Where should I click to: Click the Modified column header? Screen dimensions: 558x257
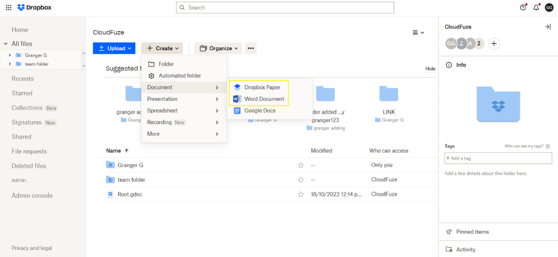[x=322, y=151]
